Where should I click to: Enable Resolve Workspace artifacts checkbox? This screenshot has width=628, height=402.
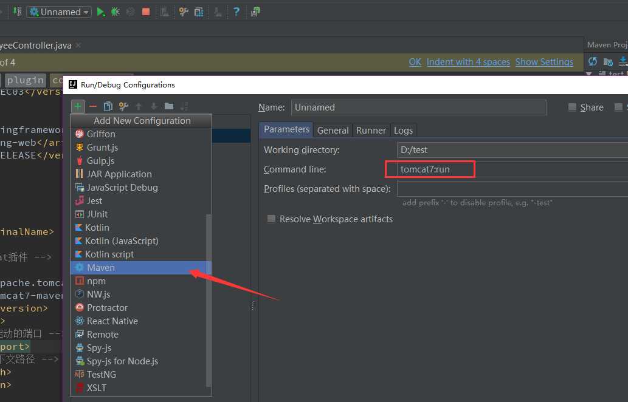pos(271,219)
